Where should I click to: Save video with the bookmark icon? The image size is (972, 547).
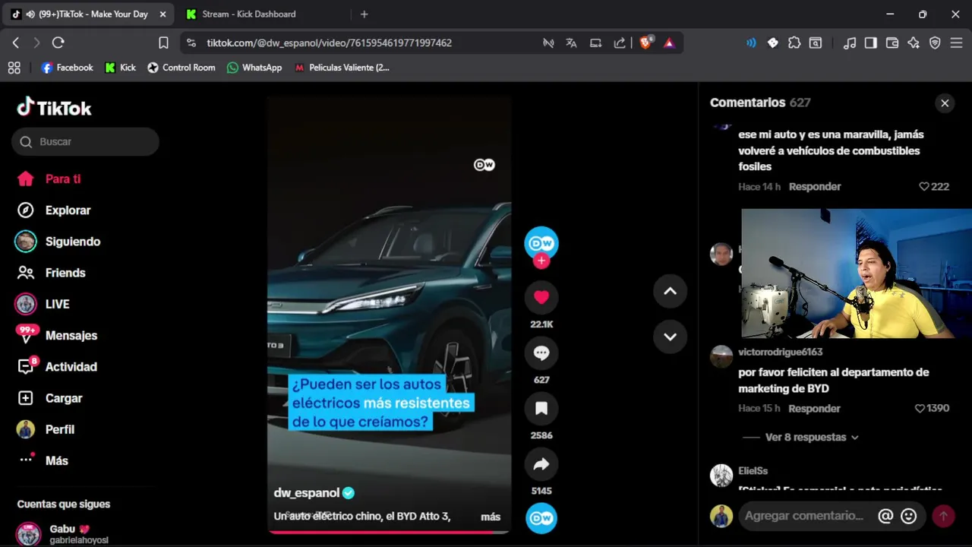click(541, 409)
